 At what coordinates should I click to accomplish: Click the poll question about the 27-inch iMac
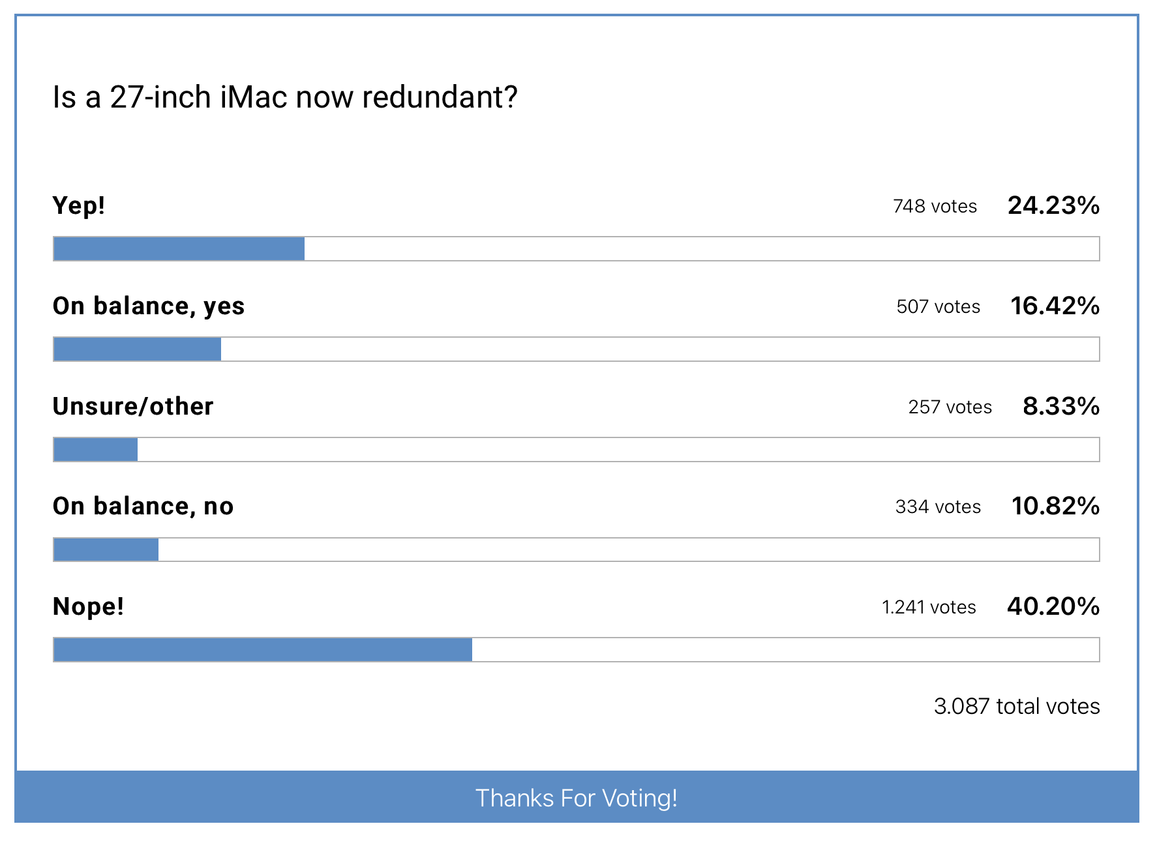click(x=285, y=98)
